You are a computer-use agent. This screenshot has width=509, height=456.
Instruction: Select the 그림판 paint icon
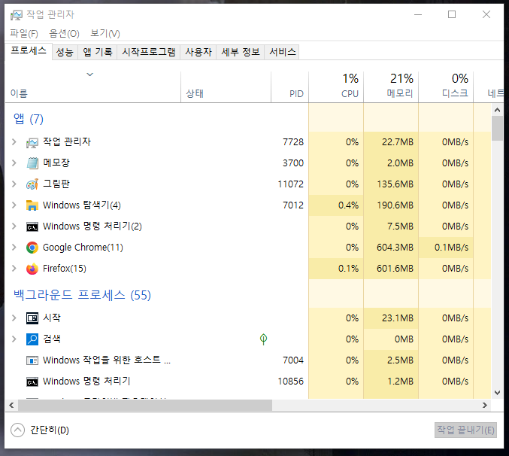tap(32, 184)
